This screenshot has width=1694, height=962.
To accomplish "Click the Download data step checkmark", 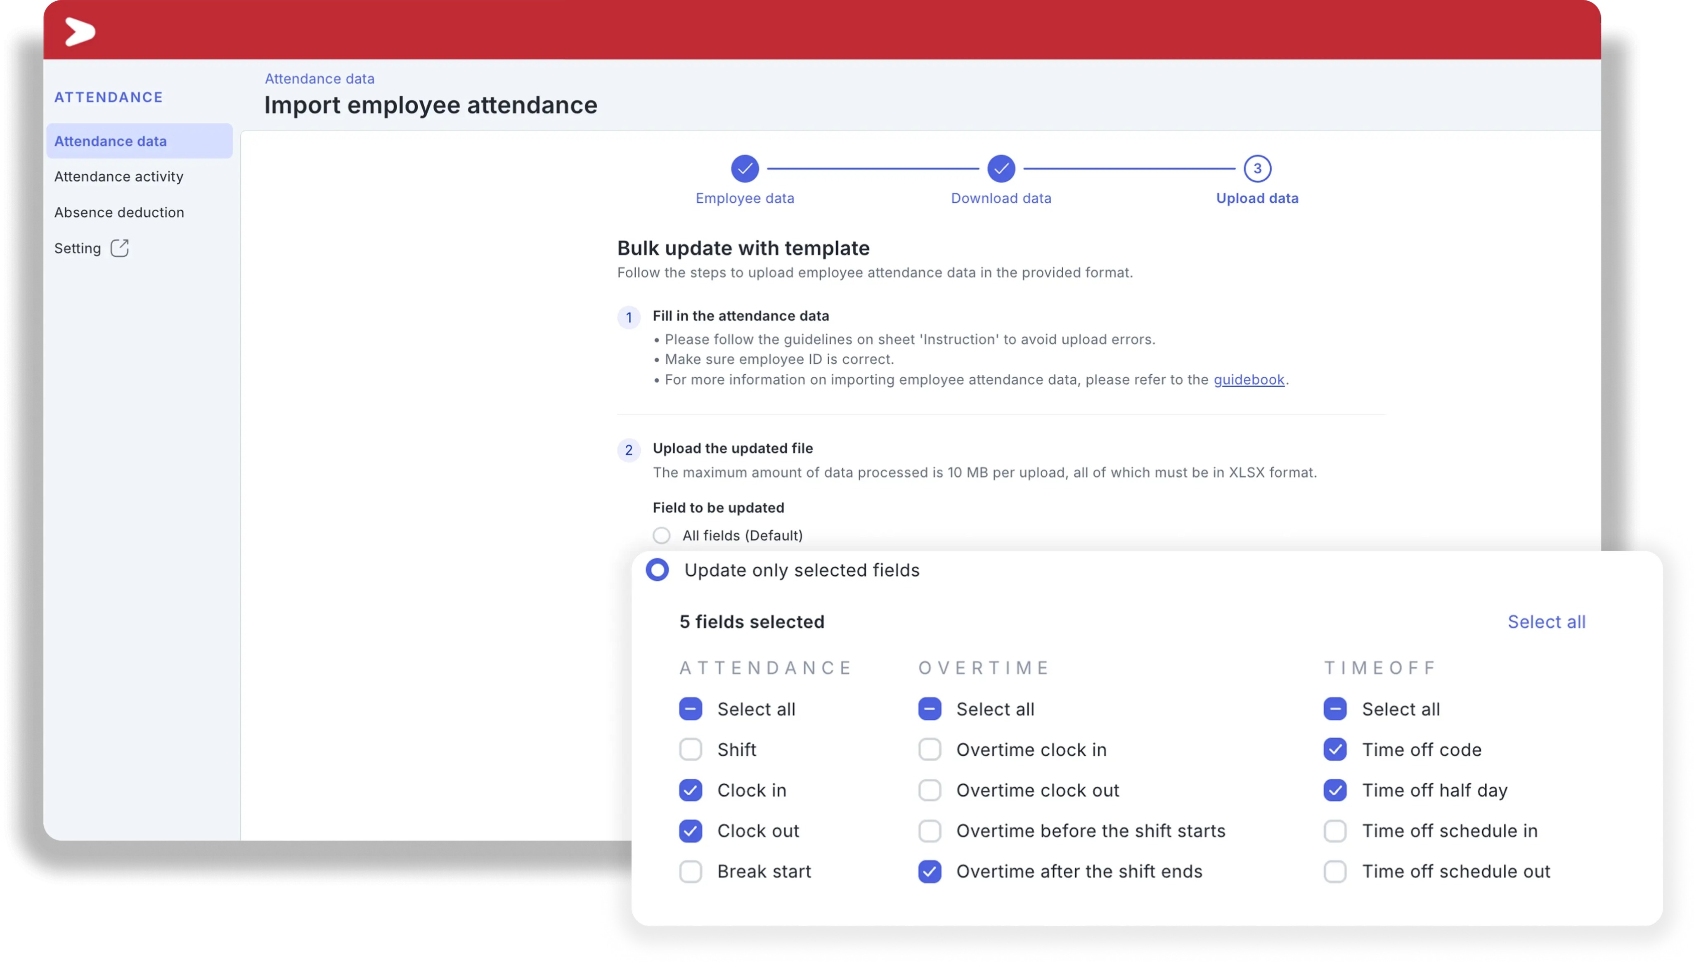I will [x=1001, y=168].
